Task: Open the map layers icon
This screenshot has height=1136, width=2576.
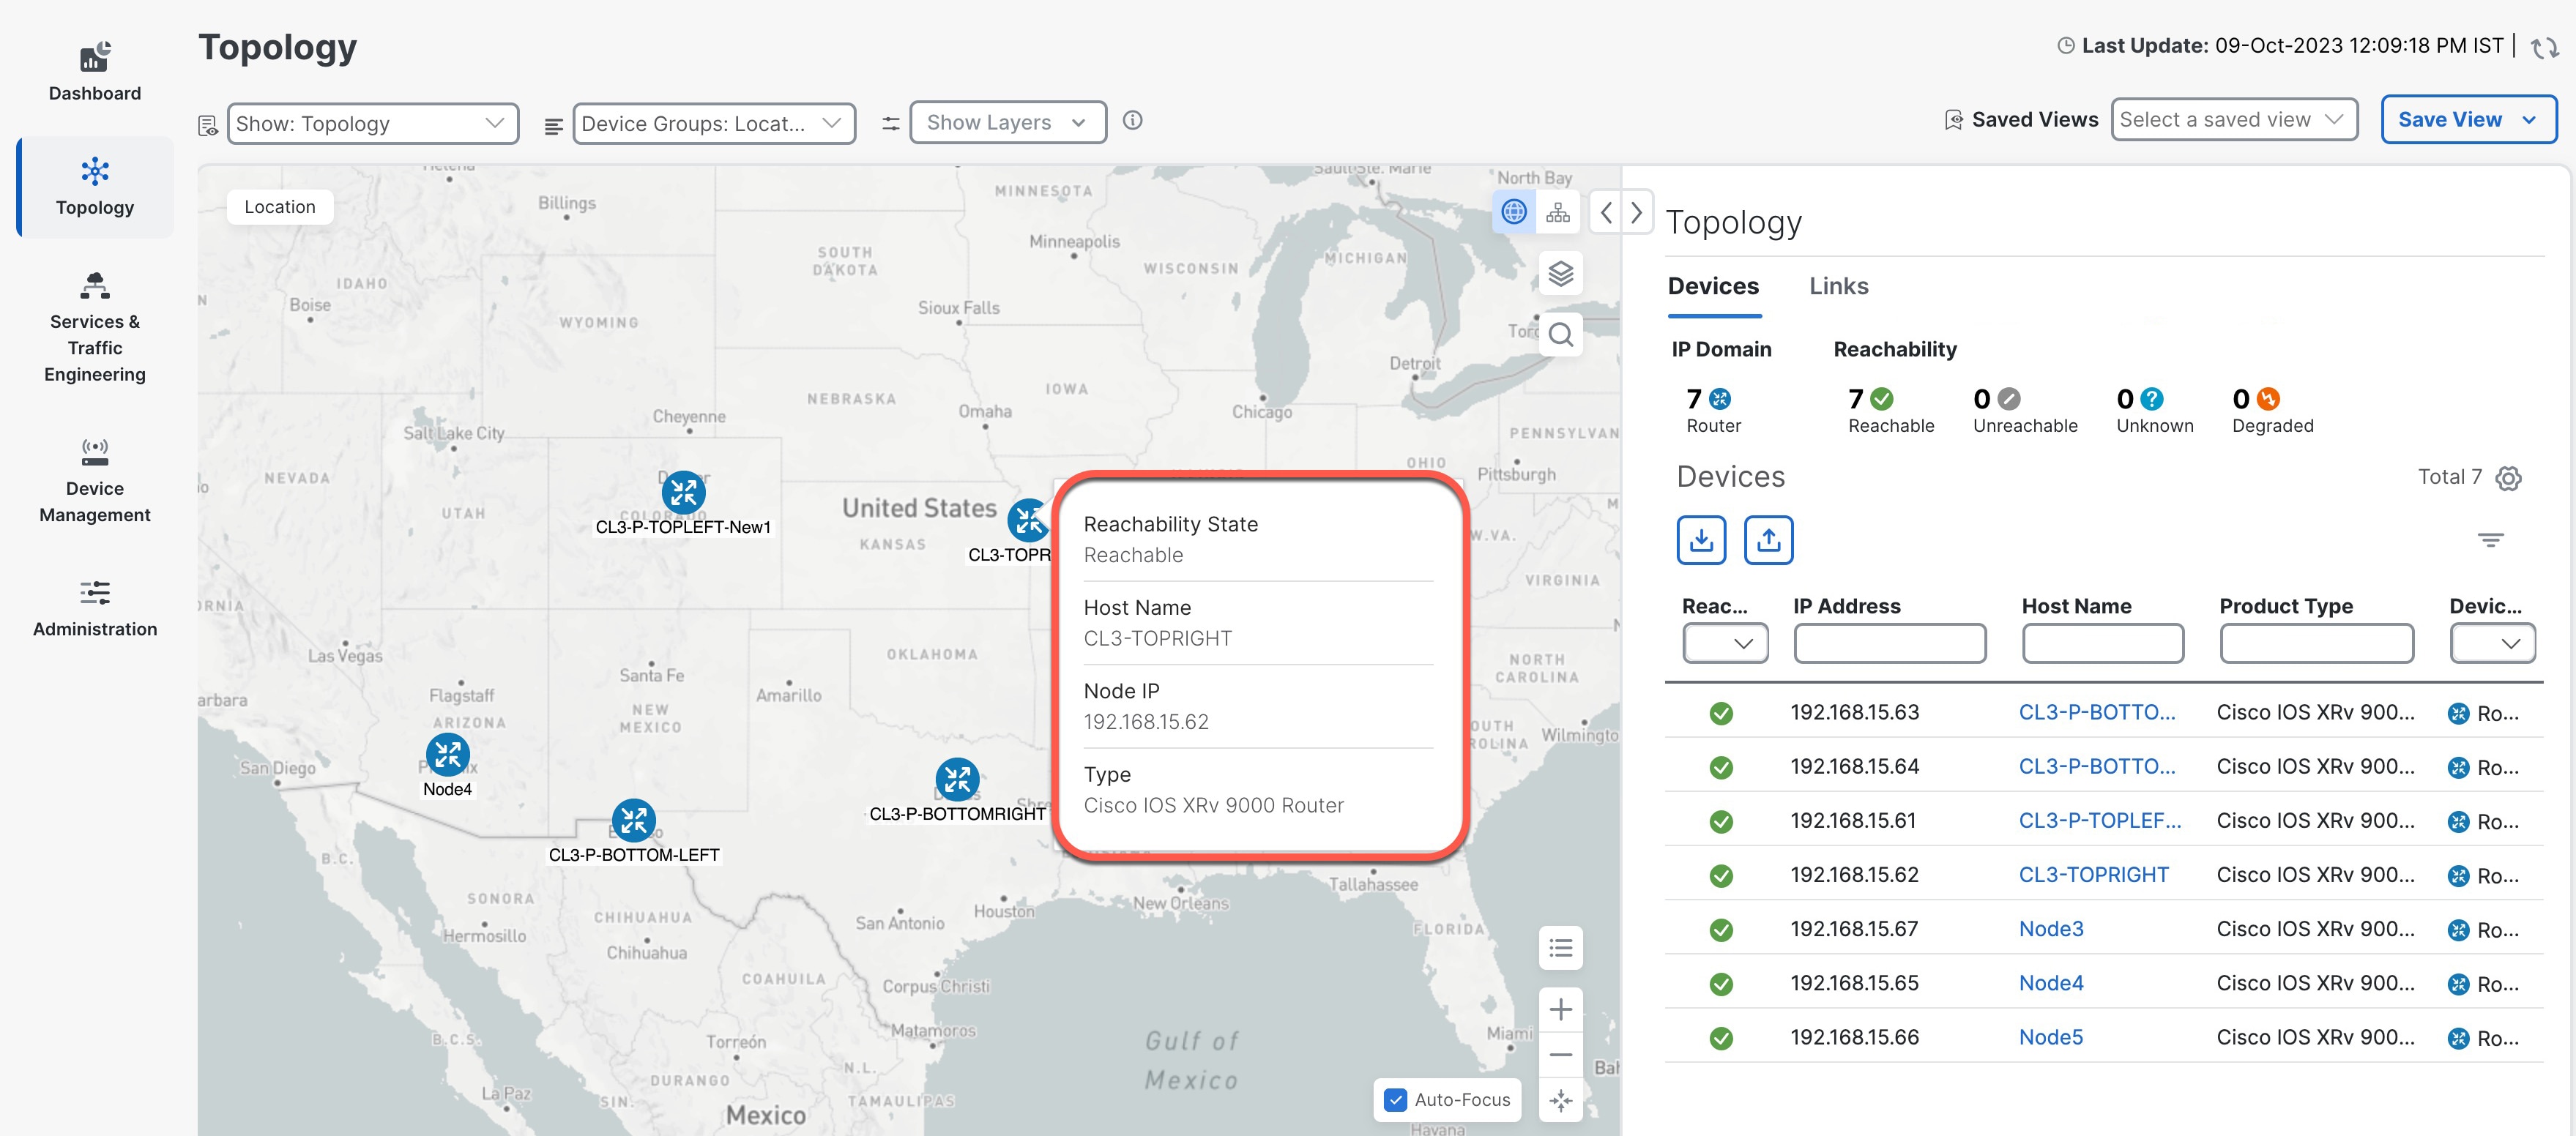Action: click(x=1560, y=273)
